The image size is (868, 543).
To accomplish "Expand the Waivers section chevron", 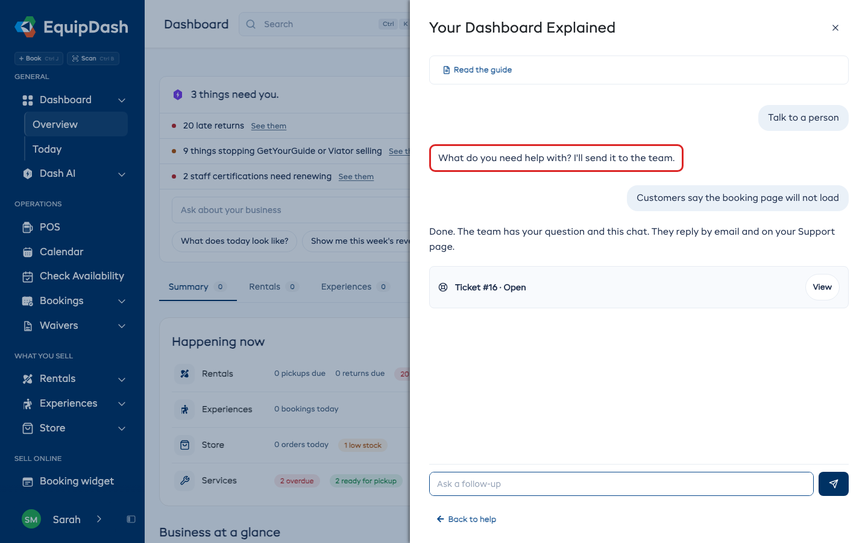I will 122,326.
